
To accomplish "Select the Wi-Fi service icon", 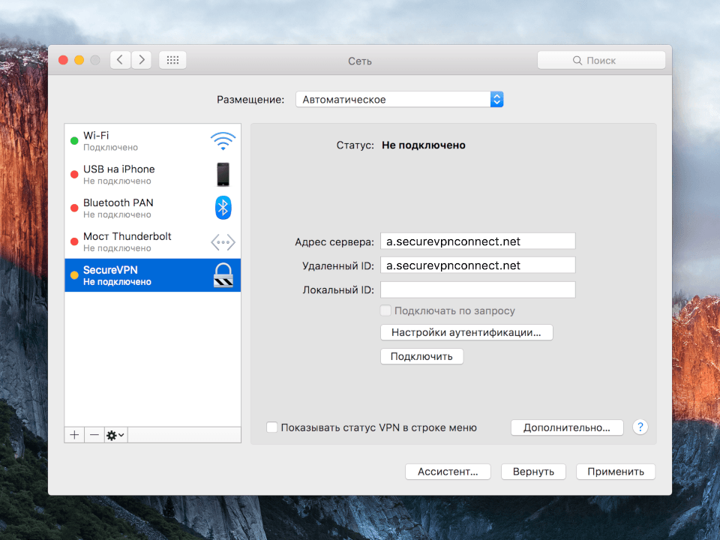I will [x=223, y=139].
